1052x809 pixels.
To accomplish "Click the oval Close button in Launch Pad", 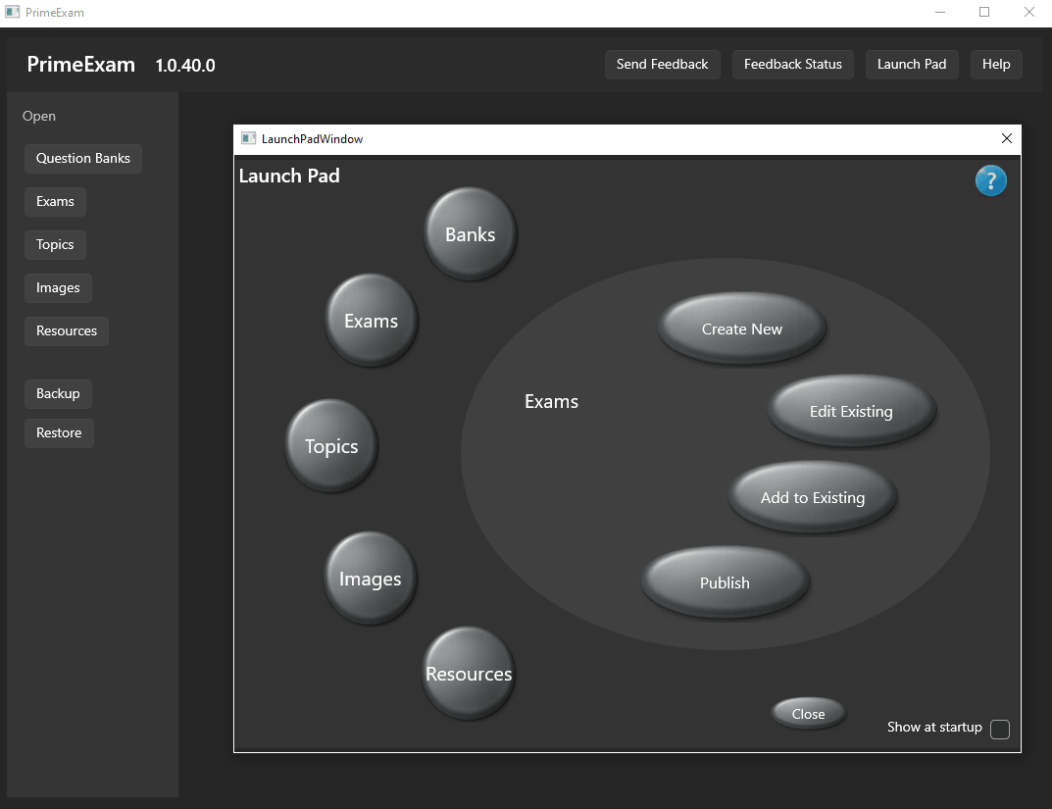I will tap(808, 713).
